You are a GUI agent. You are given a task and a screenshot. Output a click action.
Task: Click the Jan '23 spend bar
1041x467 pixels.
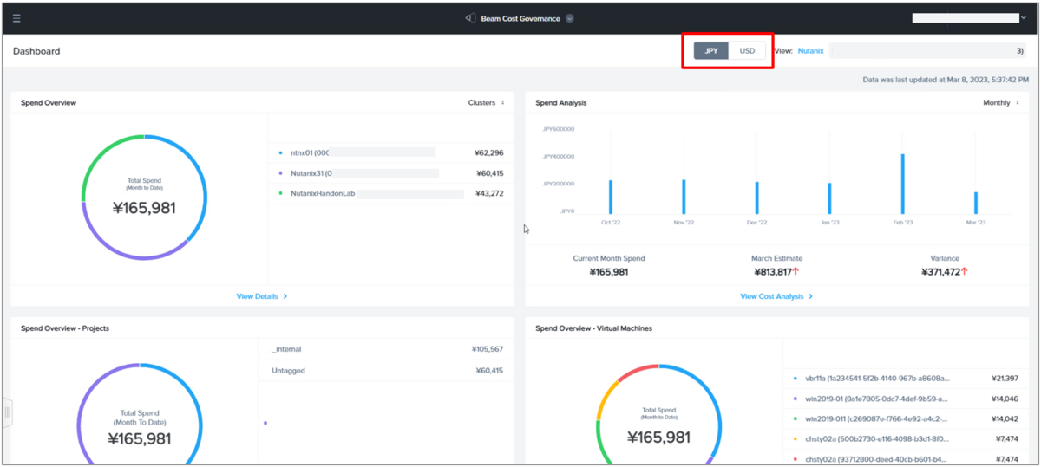[829, 198]
